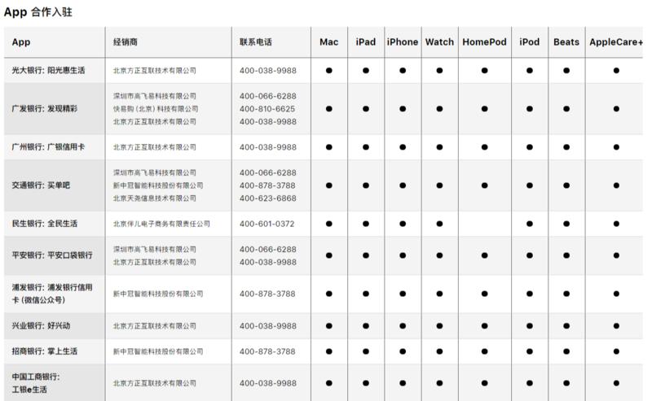Click the Watch dot for 民生银行

coord(439,224)
